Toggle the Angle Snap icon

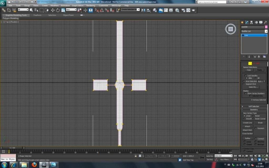click(102, 10)
